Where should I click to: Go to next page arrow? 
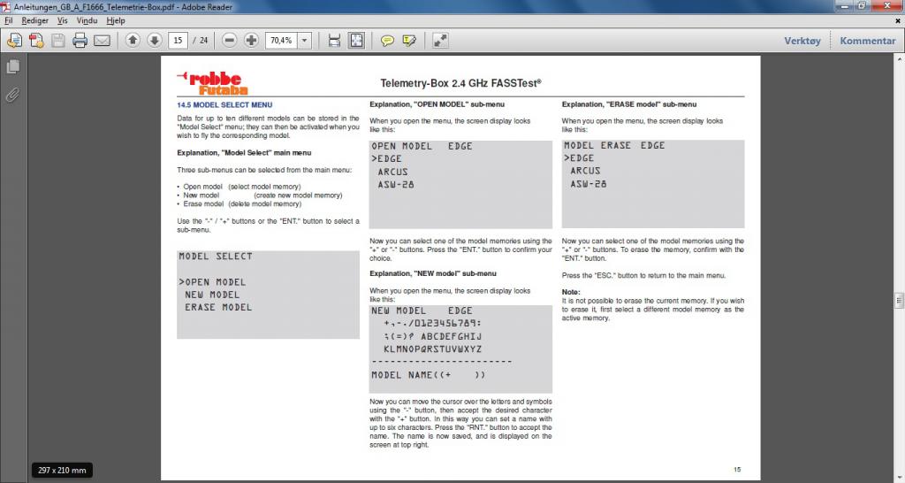154,41
